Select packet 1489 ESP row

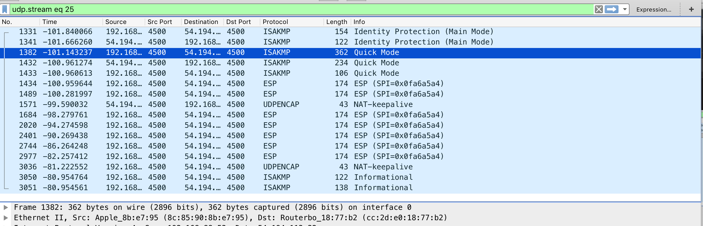[x=350, y=94]
